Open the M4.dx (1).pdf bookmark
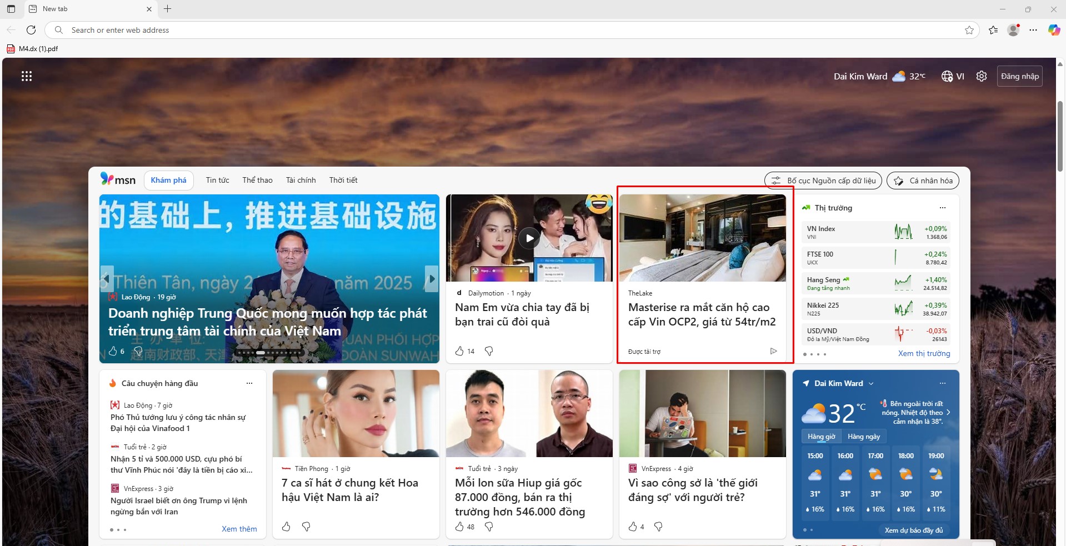The width and height of the screenshot is (1066, 546). 32,49
